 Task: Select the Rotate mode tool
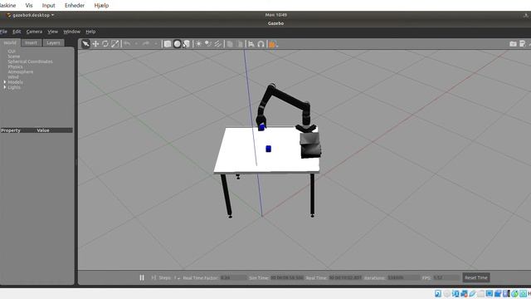(x=105, y=44)
